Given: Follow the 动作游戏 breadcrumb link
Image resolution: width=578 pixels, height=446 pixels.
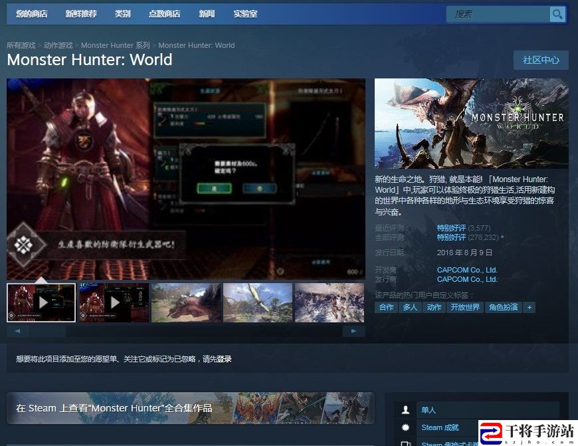Looking at the screenshot, I should [x=58, y=45].
